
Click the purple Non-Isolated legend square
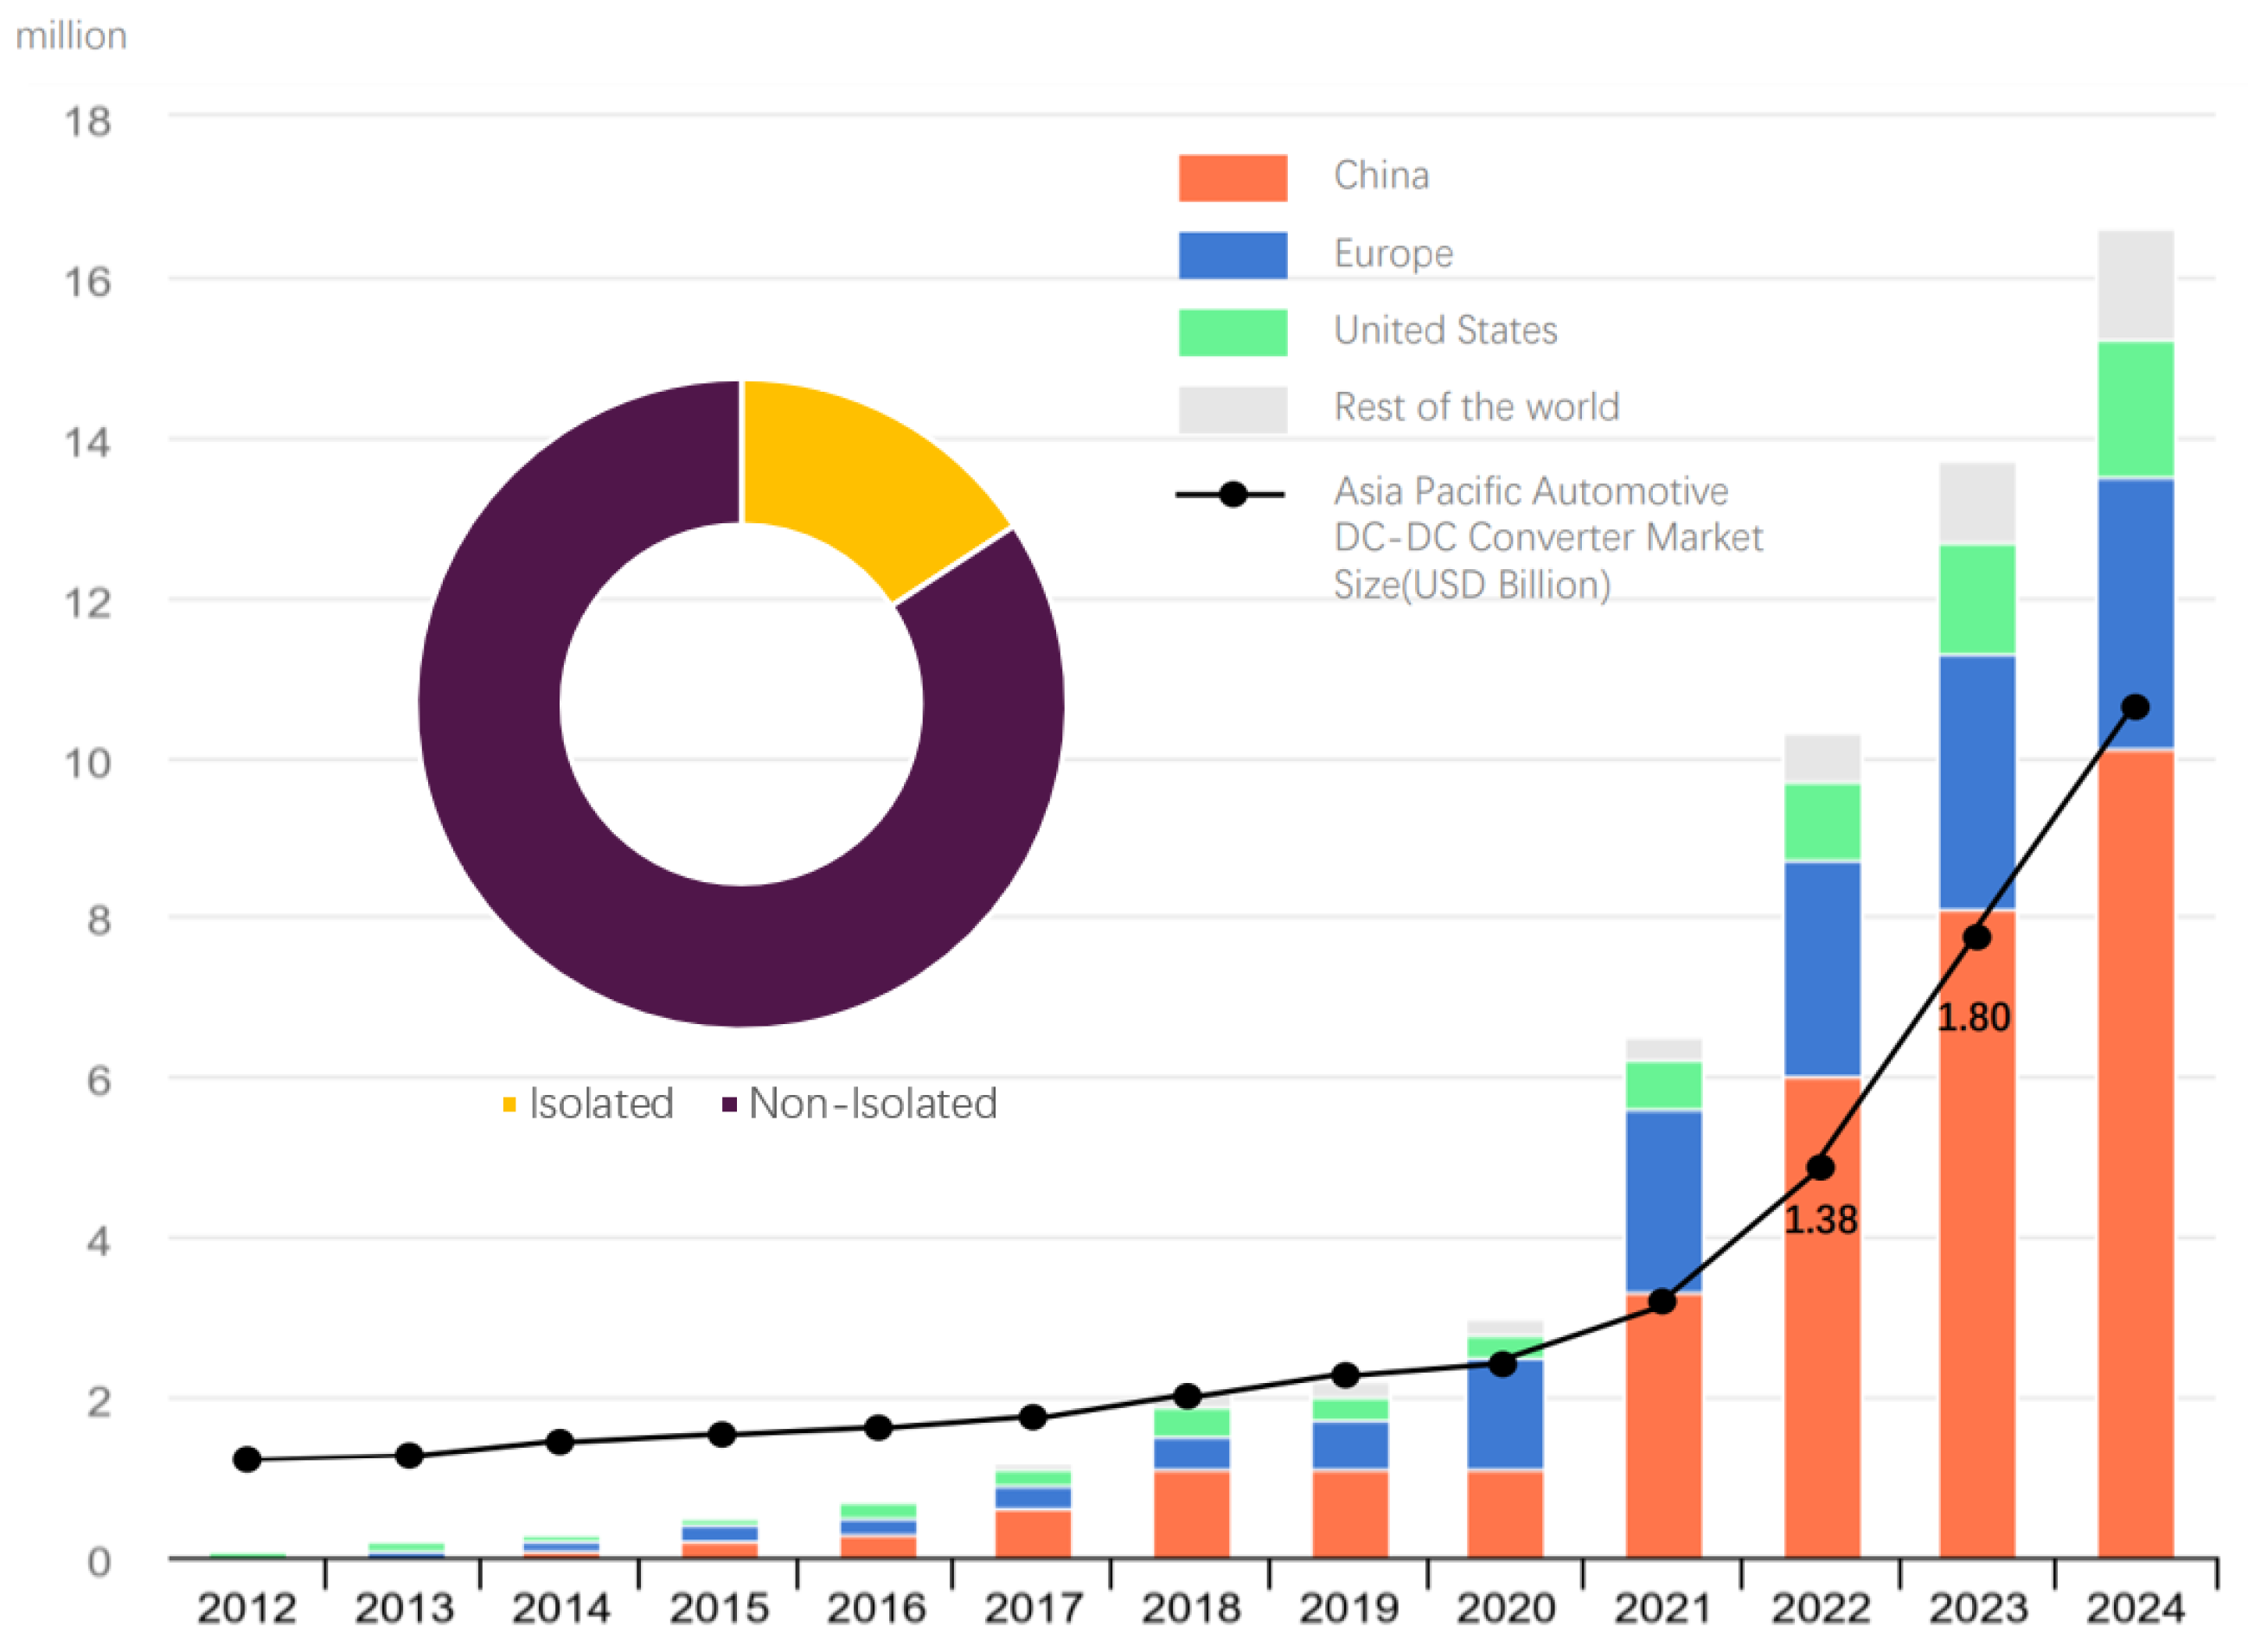click(x=729, y=1104)
